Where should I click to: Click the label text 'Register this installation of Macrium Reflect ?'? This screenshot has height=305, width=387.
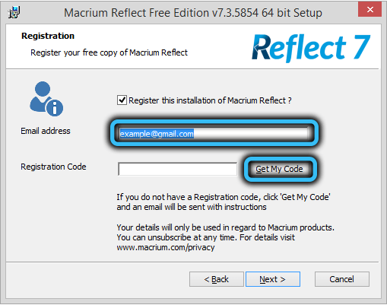point(210,100)
